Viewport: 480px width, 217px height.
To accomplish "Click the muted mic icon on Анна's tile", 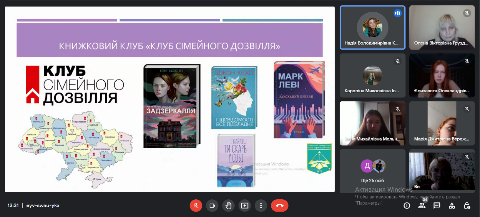I will tap(397, 109).
